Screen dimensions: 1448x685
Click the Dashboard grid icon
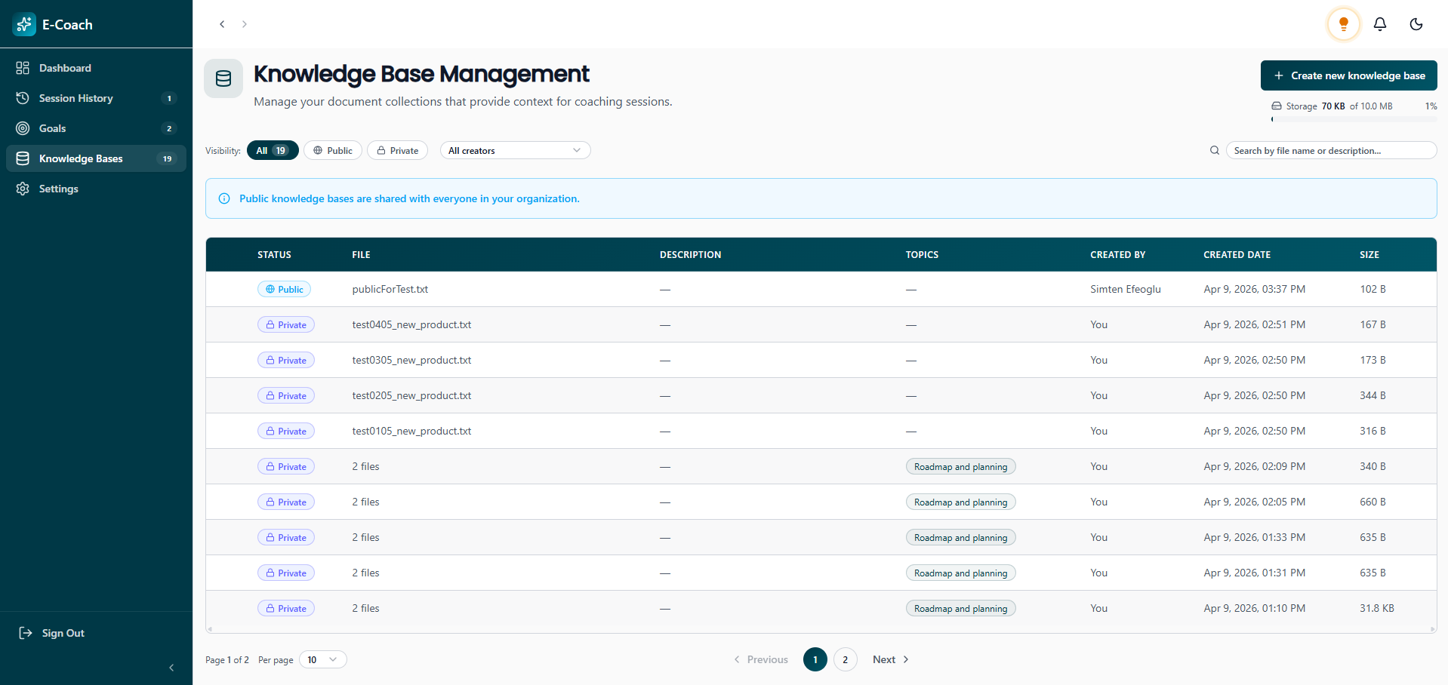coord(23,68)
